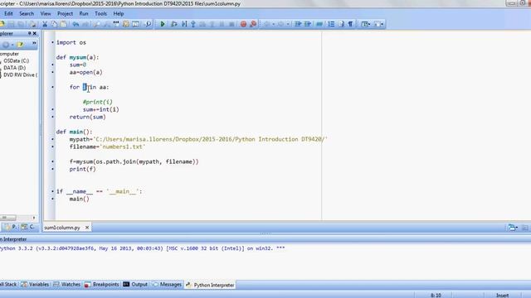Click the Replace icon with binoculars

pos(116,24)
